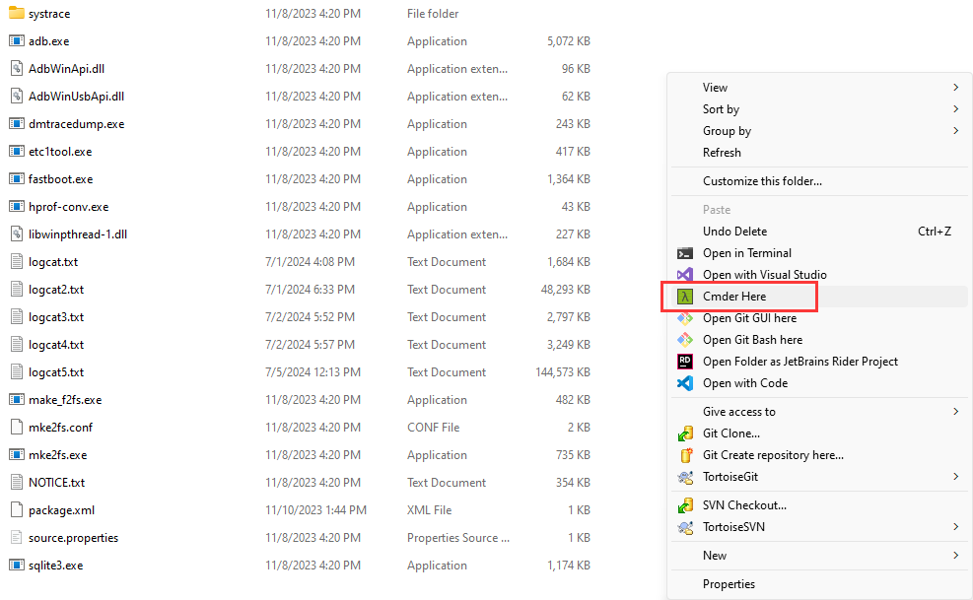This screenshot has height=600, width=973.
Task: Click the SVN Checkout icon
Action: [685, 505]
